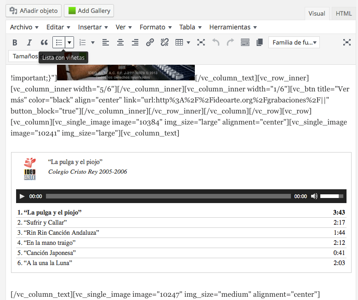358x300 pixels.
Task: Select track "Canción Japonesa"
Action: tap(181, 253)
